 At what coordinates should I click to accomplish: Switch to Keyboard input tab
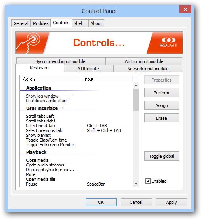[x=40, y=68]
